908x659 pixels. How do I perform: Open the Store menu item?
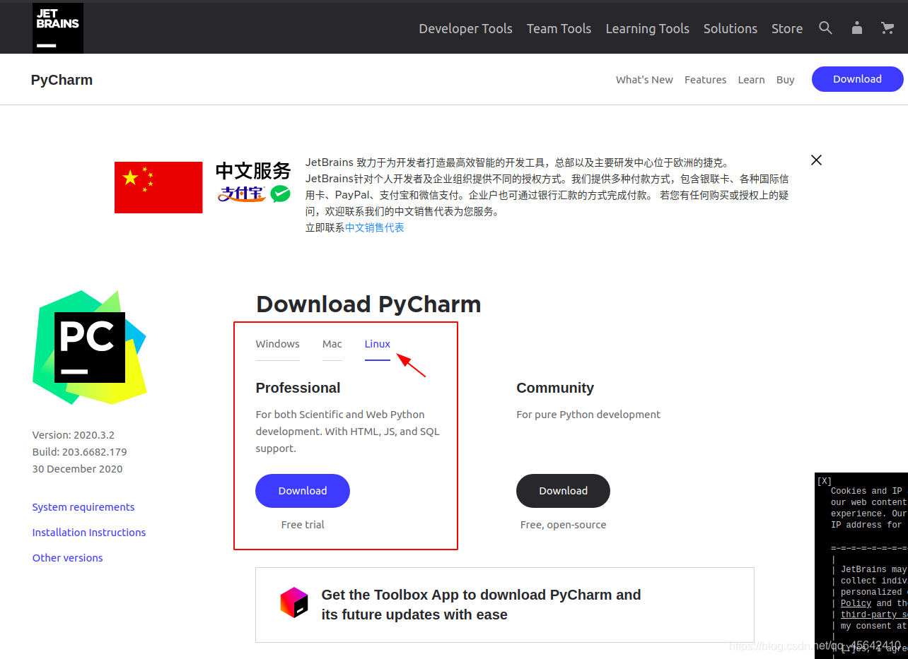787,29
